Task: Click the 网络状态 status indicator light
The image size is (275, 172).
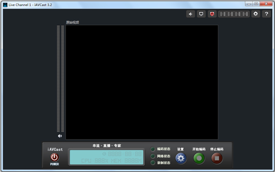Action: click(153, 156)
